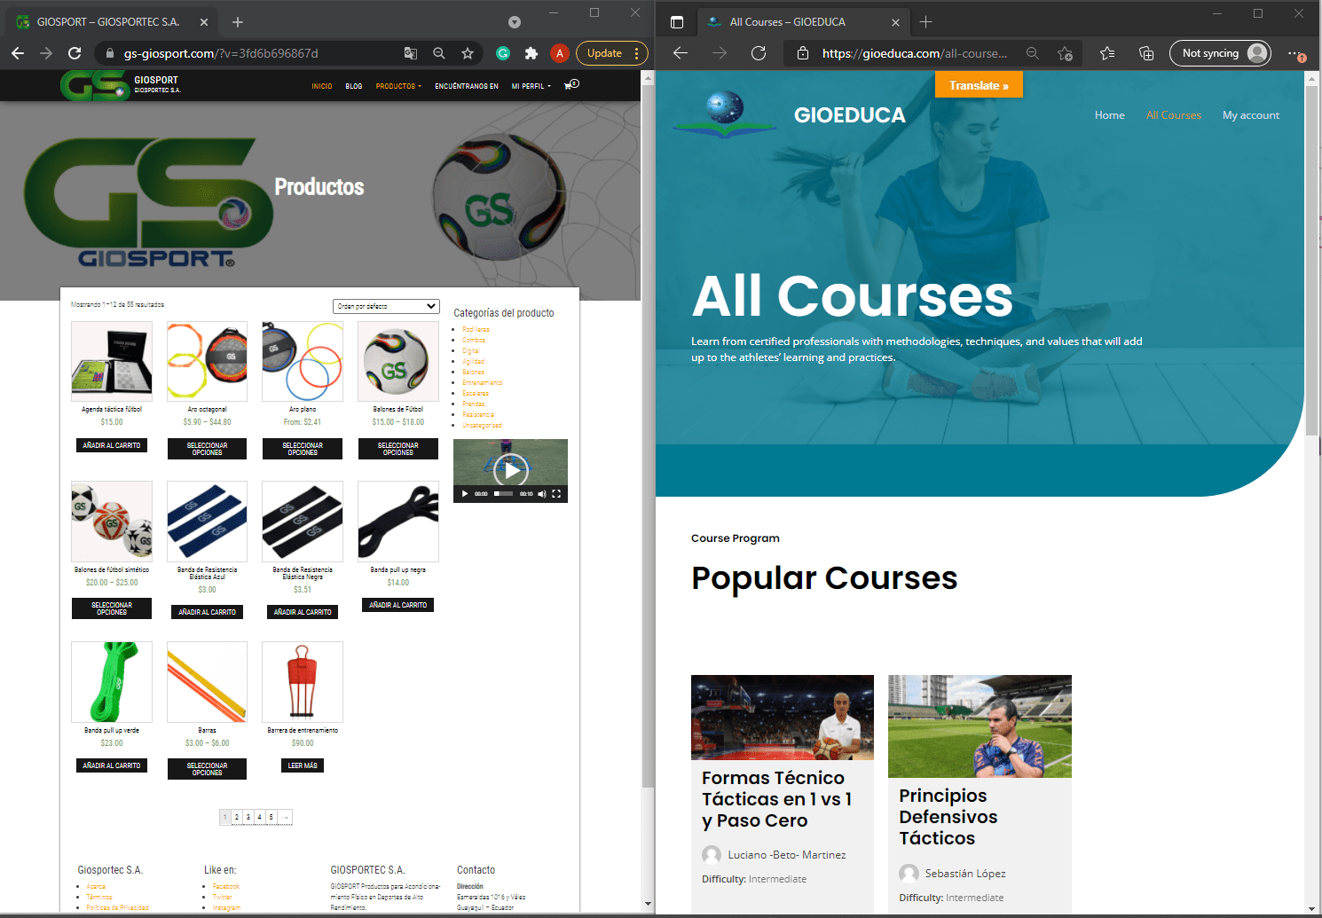Open 'Principios Defensivos Tácticos' course thumbnail
Image resolution: width=1322 pixels, height=918 pixels.
(980, 726)
